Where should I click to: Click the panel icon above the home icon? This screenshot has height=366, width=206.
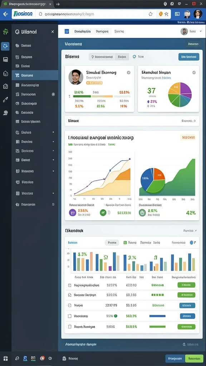click(x=5, y=60)
